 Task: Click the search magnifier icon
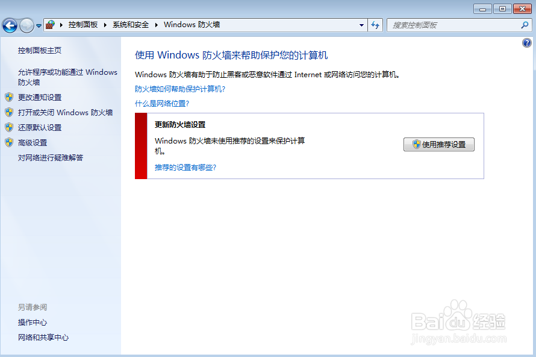pos(525,25)
